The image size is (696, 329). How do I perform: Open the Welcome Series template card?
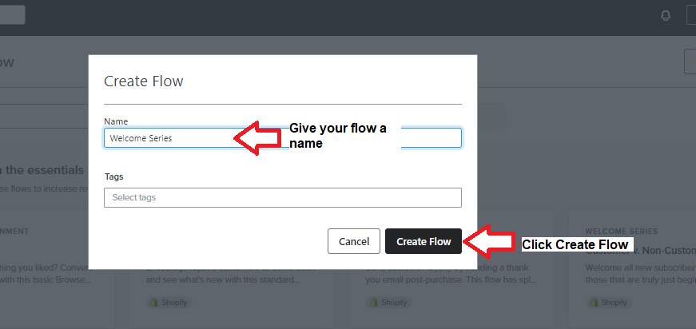[633, 271]
